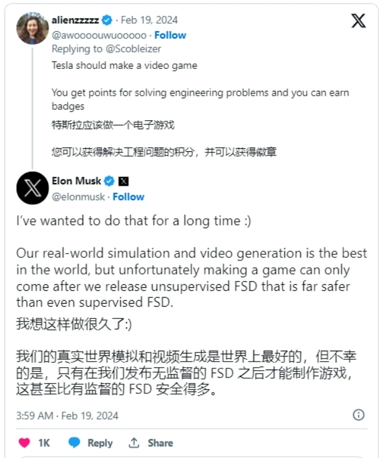Click the black X affiliation badge beside Elon Musk

[x=123, y=181]
